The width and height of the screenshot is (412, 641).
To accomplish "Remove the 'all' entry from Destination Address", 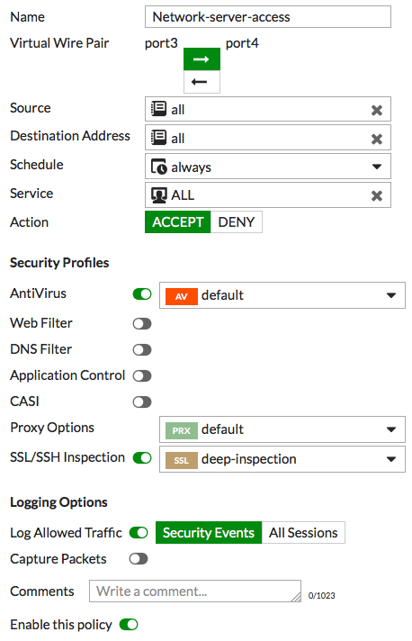I will 377,139.
